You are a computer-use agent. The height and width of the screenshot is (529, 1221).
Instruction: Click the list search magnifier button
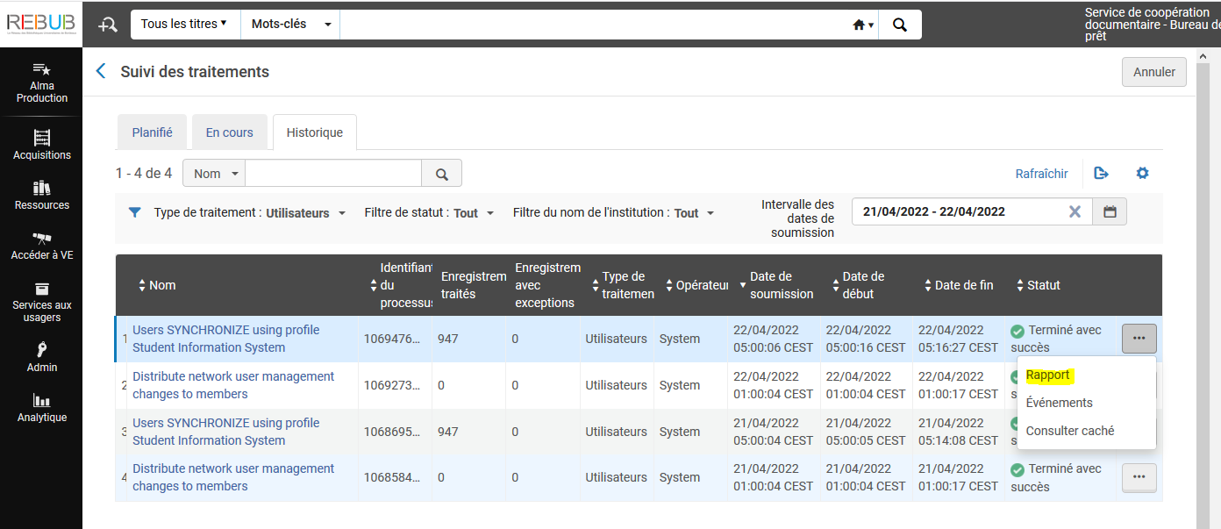[441, 174]
